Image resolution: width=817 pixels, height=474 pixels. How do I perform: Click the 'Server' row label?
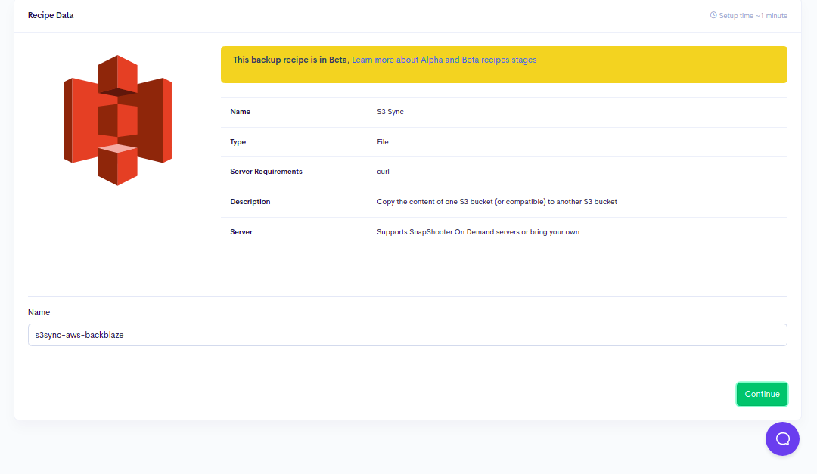[241, 232]
